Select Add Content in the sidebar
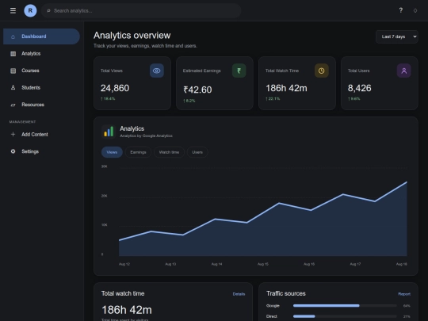This screenshot has height=321, width=428. [41, 134]
